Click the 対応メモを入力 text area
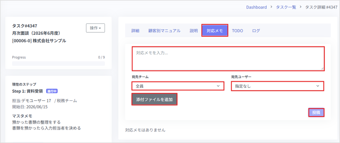The height and width of the screenshot is (143, 340). pos(228,58)
